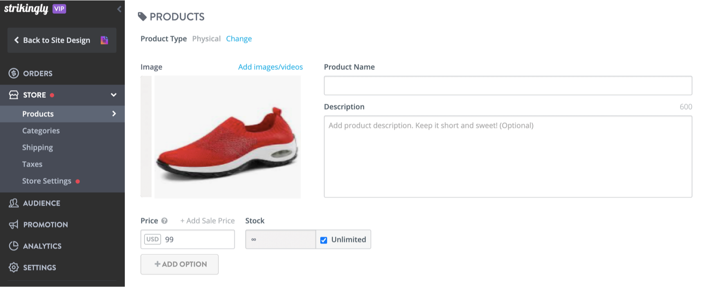Open the Shipping settings page
Screen dimensions: 704x287
coord(38,147)
